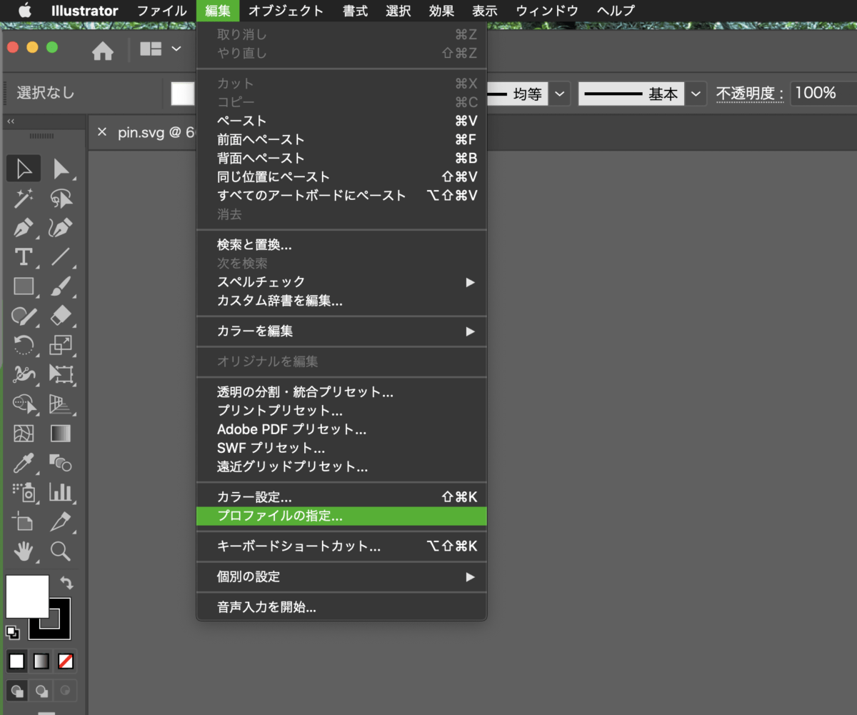This screenshot has width=857, height=715.
Task: Select the Eraser tool
Action: coord(60,316)
